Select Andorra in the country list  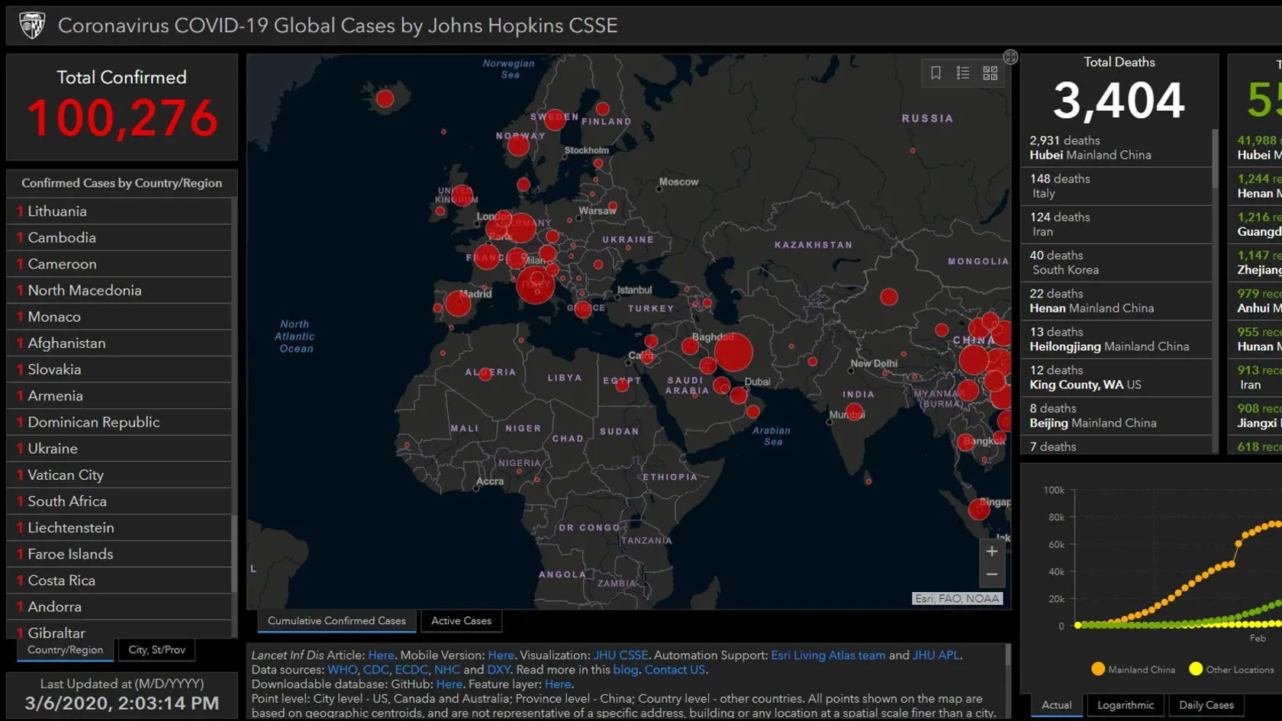click(119, 607)
